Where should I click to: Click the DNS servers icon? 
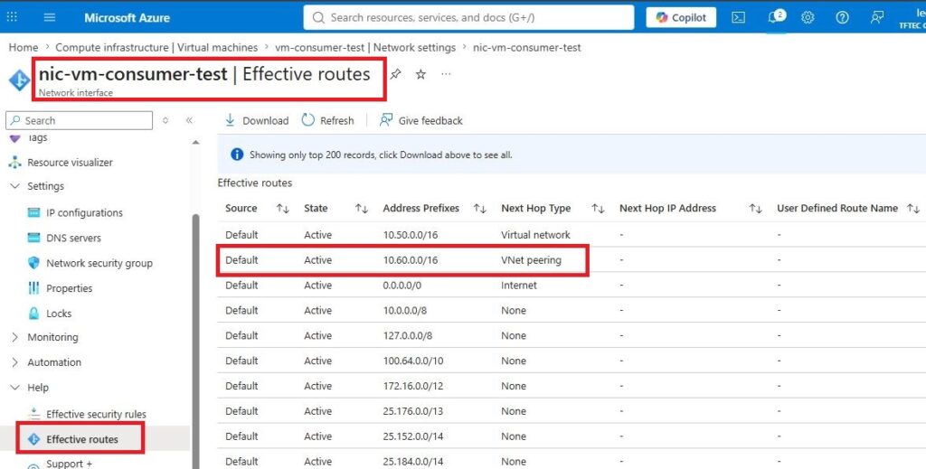[33, 238]
